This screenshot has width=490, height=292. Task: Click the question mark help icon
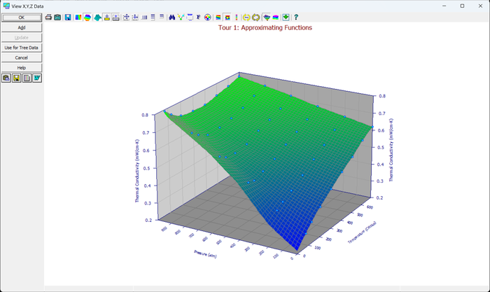296,18
